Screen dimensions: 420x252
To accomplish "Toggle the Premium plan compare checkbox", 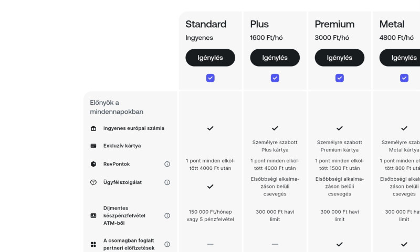I will click(340, 78).
